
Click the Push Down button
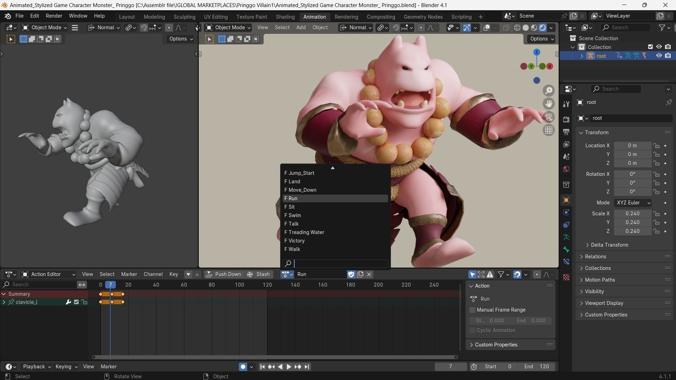click(224, 274)
